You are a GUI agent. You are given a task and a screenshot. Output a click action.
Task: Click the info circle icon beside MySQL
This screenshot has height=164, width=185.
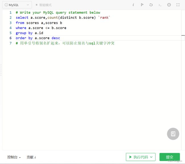6,5
